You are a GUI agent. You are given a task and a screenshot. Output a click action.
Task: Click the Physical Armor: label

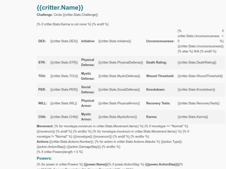(87, 103)
